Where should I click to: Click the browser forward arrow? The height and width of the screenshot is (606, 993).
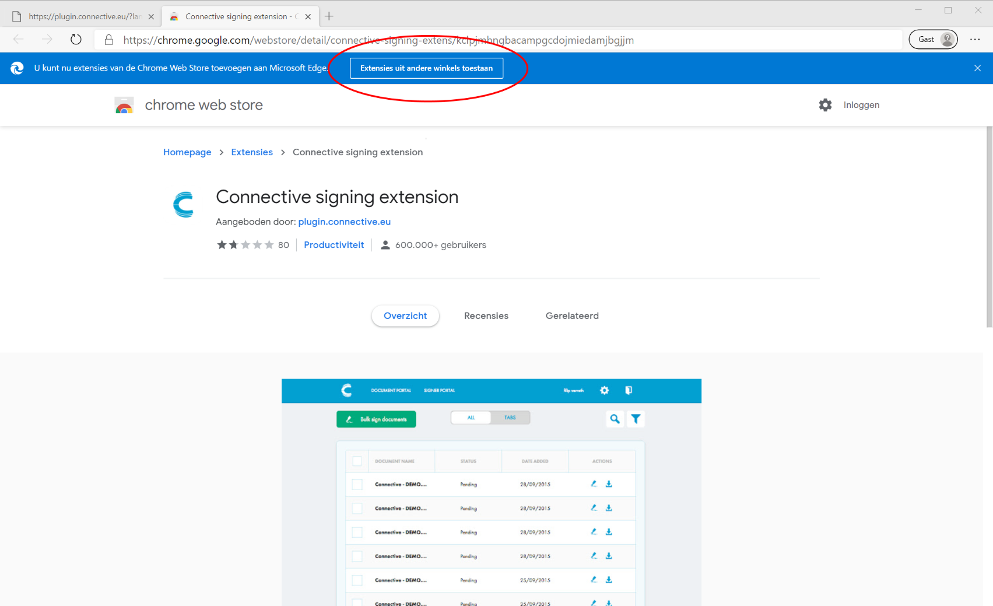pos(47,40)
